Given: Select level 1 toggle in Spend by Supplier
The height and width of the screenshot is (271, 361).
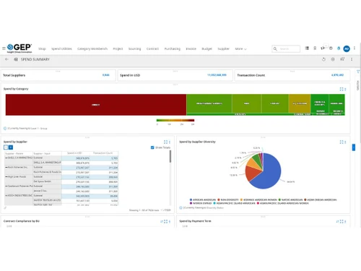Looking at the screenshot, I should (6, 147).
